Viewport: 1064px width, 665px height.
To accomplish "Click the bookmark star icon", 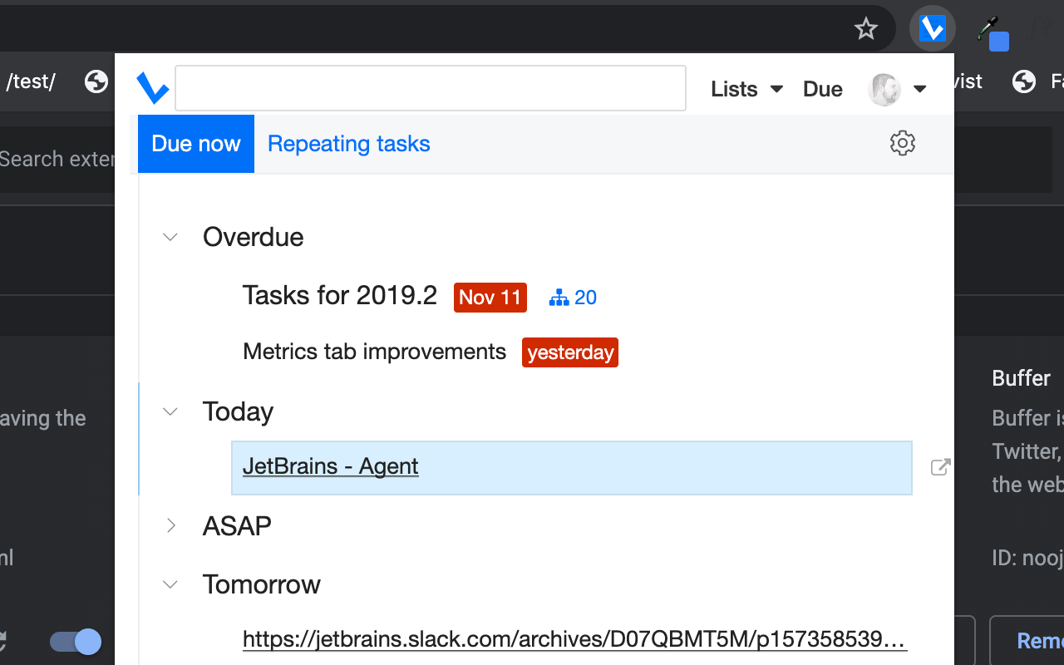I will (x=866, y=30).
